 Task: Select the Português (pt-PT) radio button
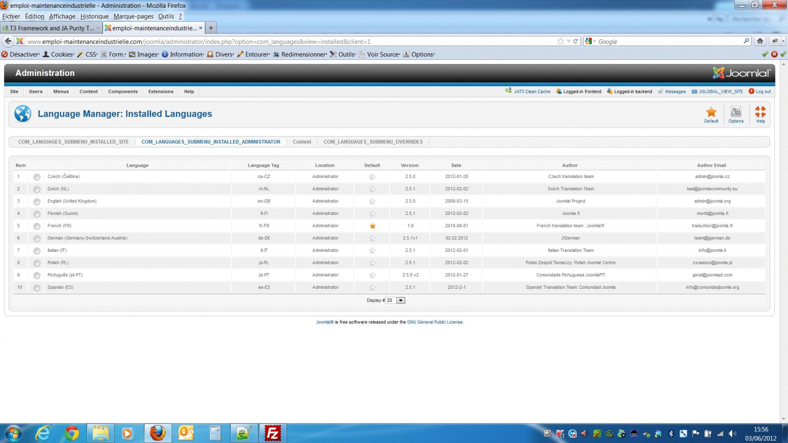(37, 275)
